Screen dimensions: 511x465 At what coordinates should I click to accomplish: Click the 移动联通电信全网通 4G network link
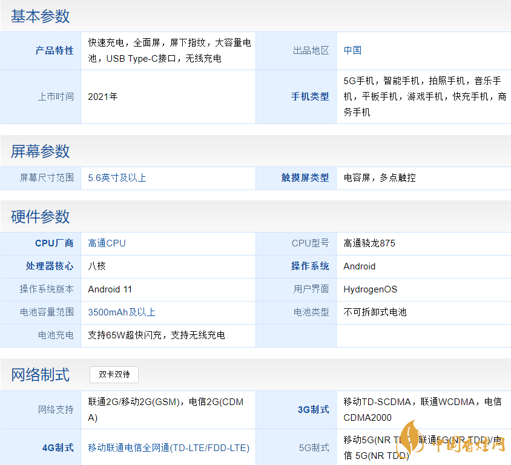[168, 447]
